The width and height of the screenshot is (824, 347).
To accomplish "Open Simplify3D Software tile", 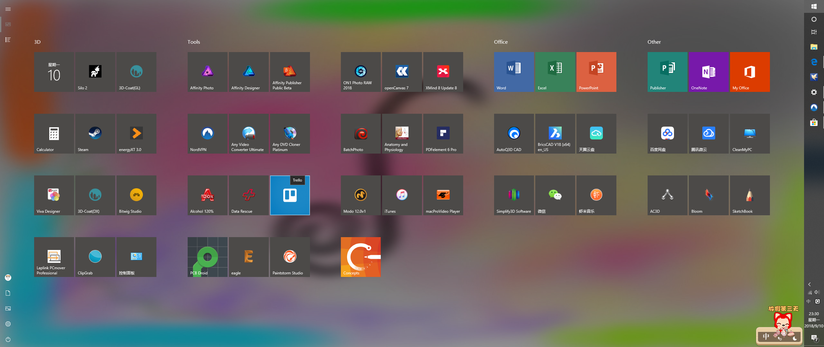I will (514, 195).
